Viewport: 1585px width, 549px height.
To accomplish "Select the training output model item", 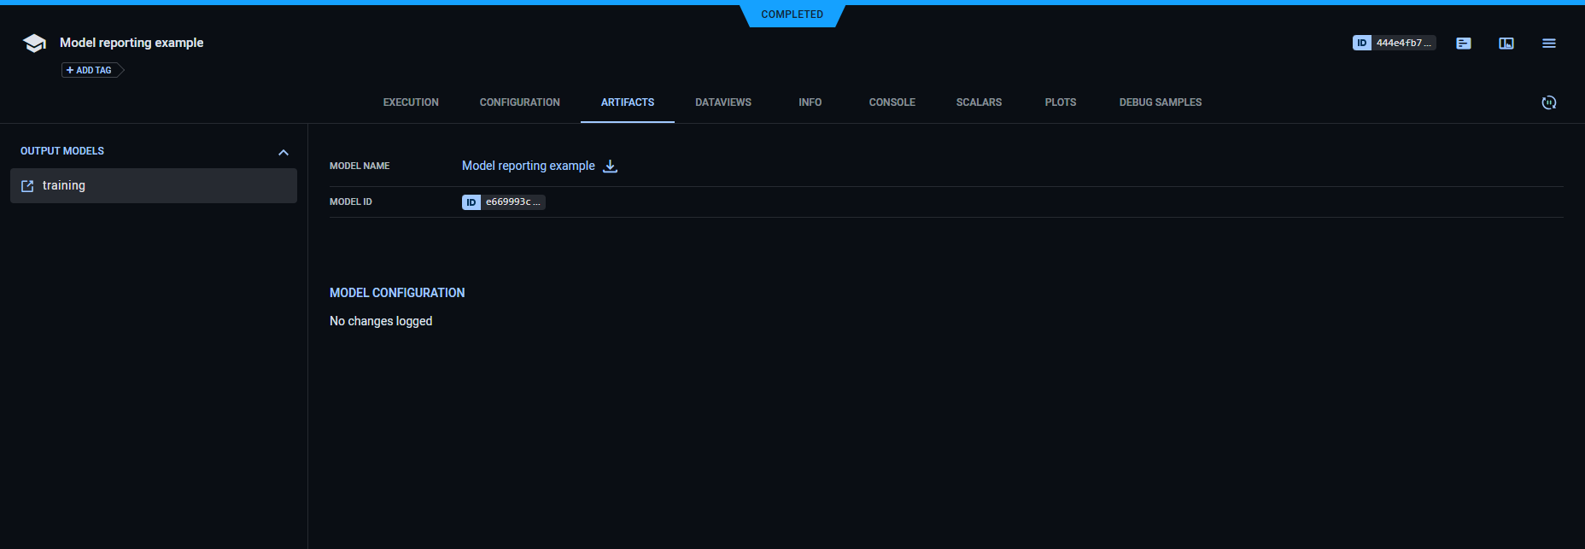I will 154,185.
